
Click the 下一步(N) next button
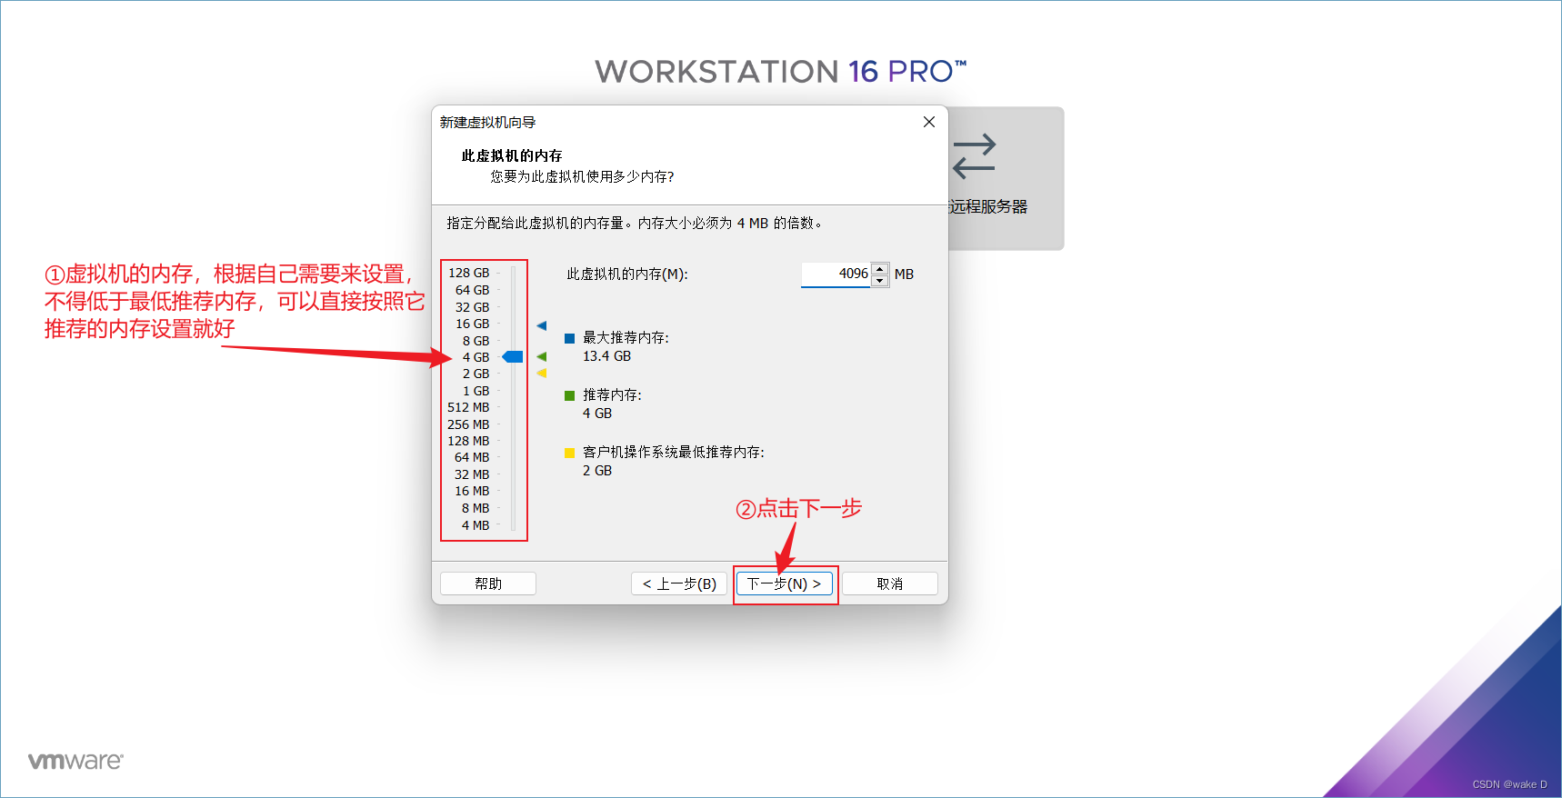pyautogui.click(x=785, y=584)
